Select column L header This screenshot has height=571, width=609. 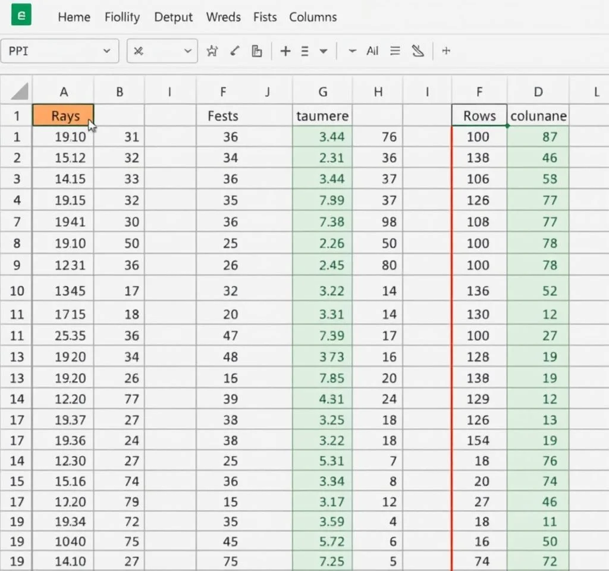click(596, 92)
